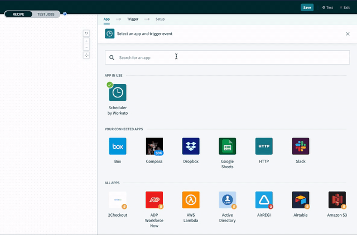
Task: Close the app selection panel
Action: 348,34
